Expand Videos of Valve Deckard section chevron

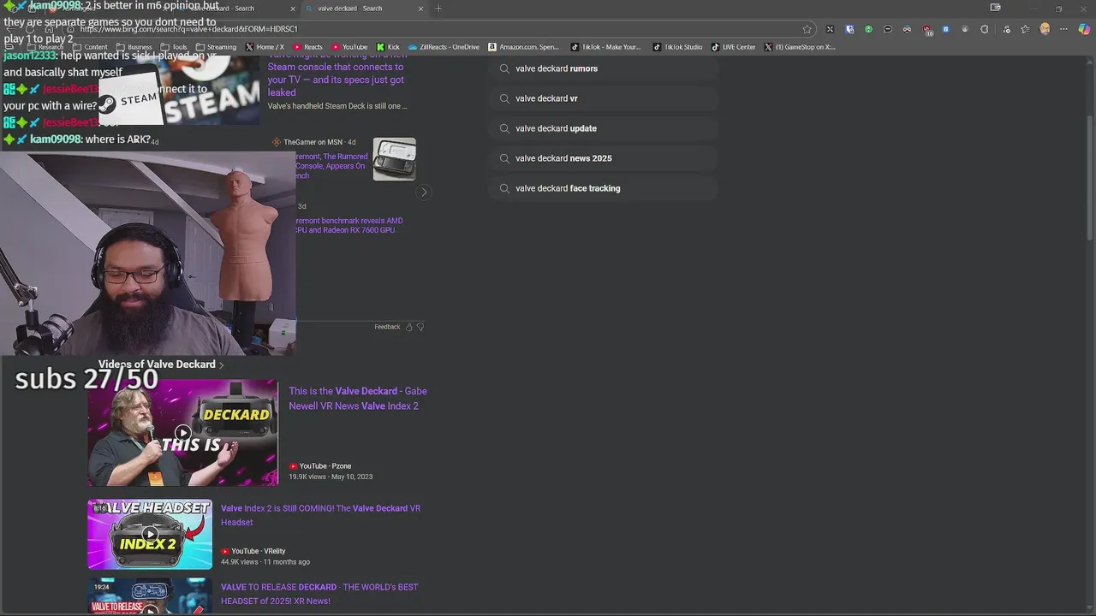coord(222,365)
